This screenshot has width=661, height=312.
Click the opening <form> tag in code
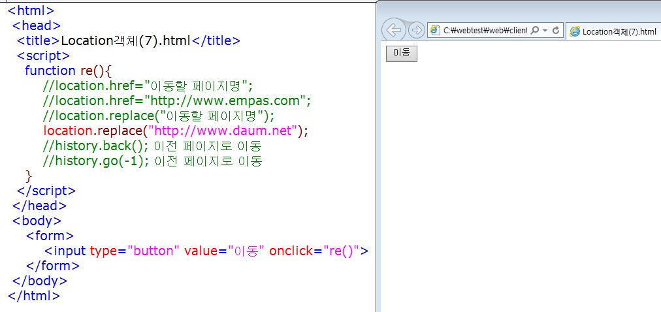(50, 236)
